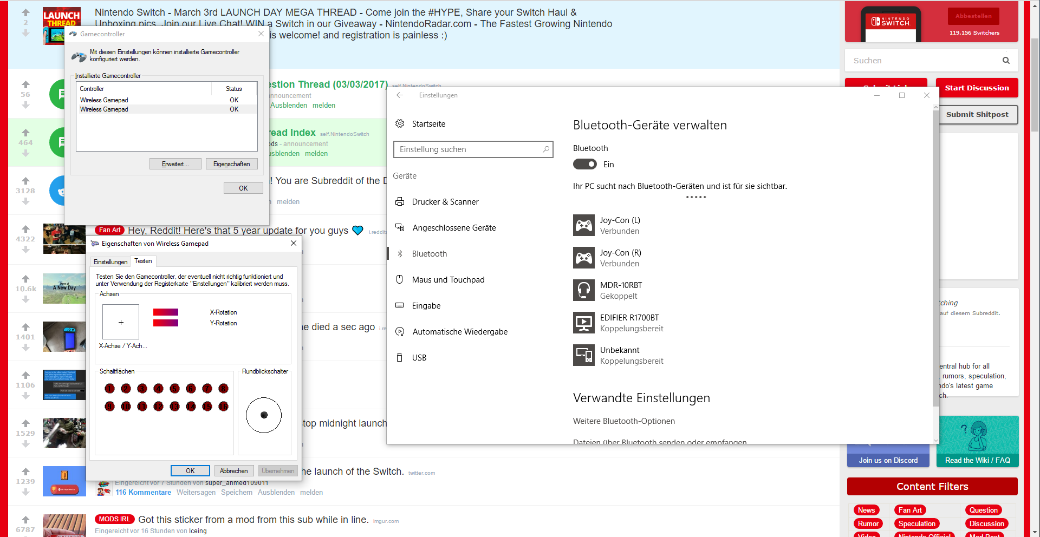Open Weitere Bluetooth-Optionen link

pyautogui.click(x=623, y=421)
